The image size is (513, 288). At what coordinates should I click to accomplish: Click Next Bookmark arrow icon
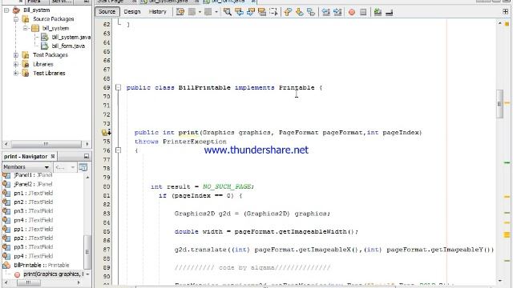coord(299,12)
